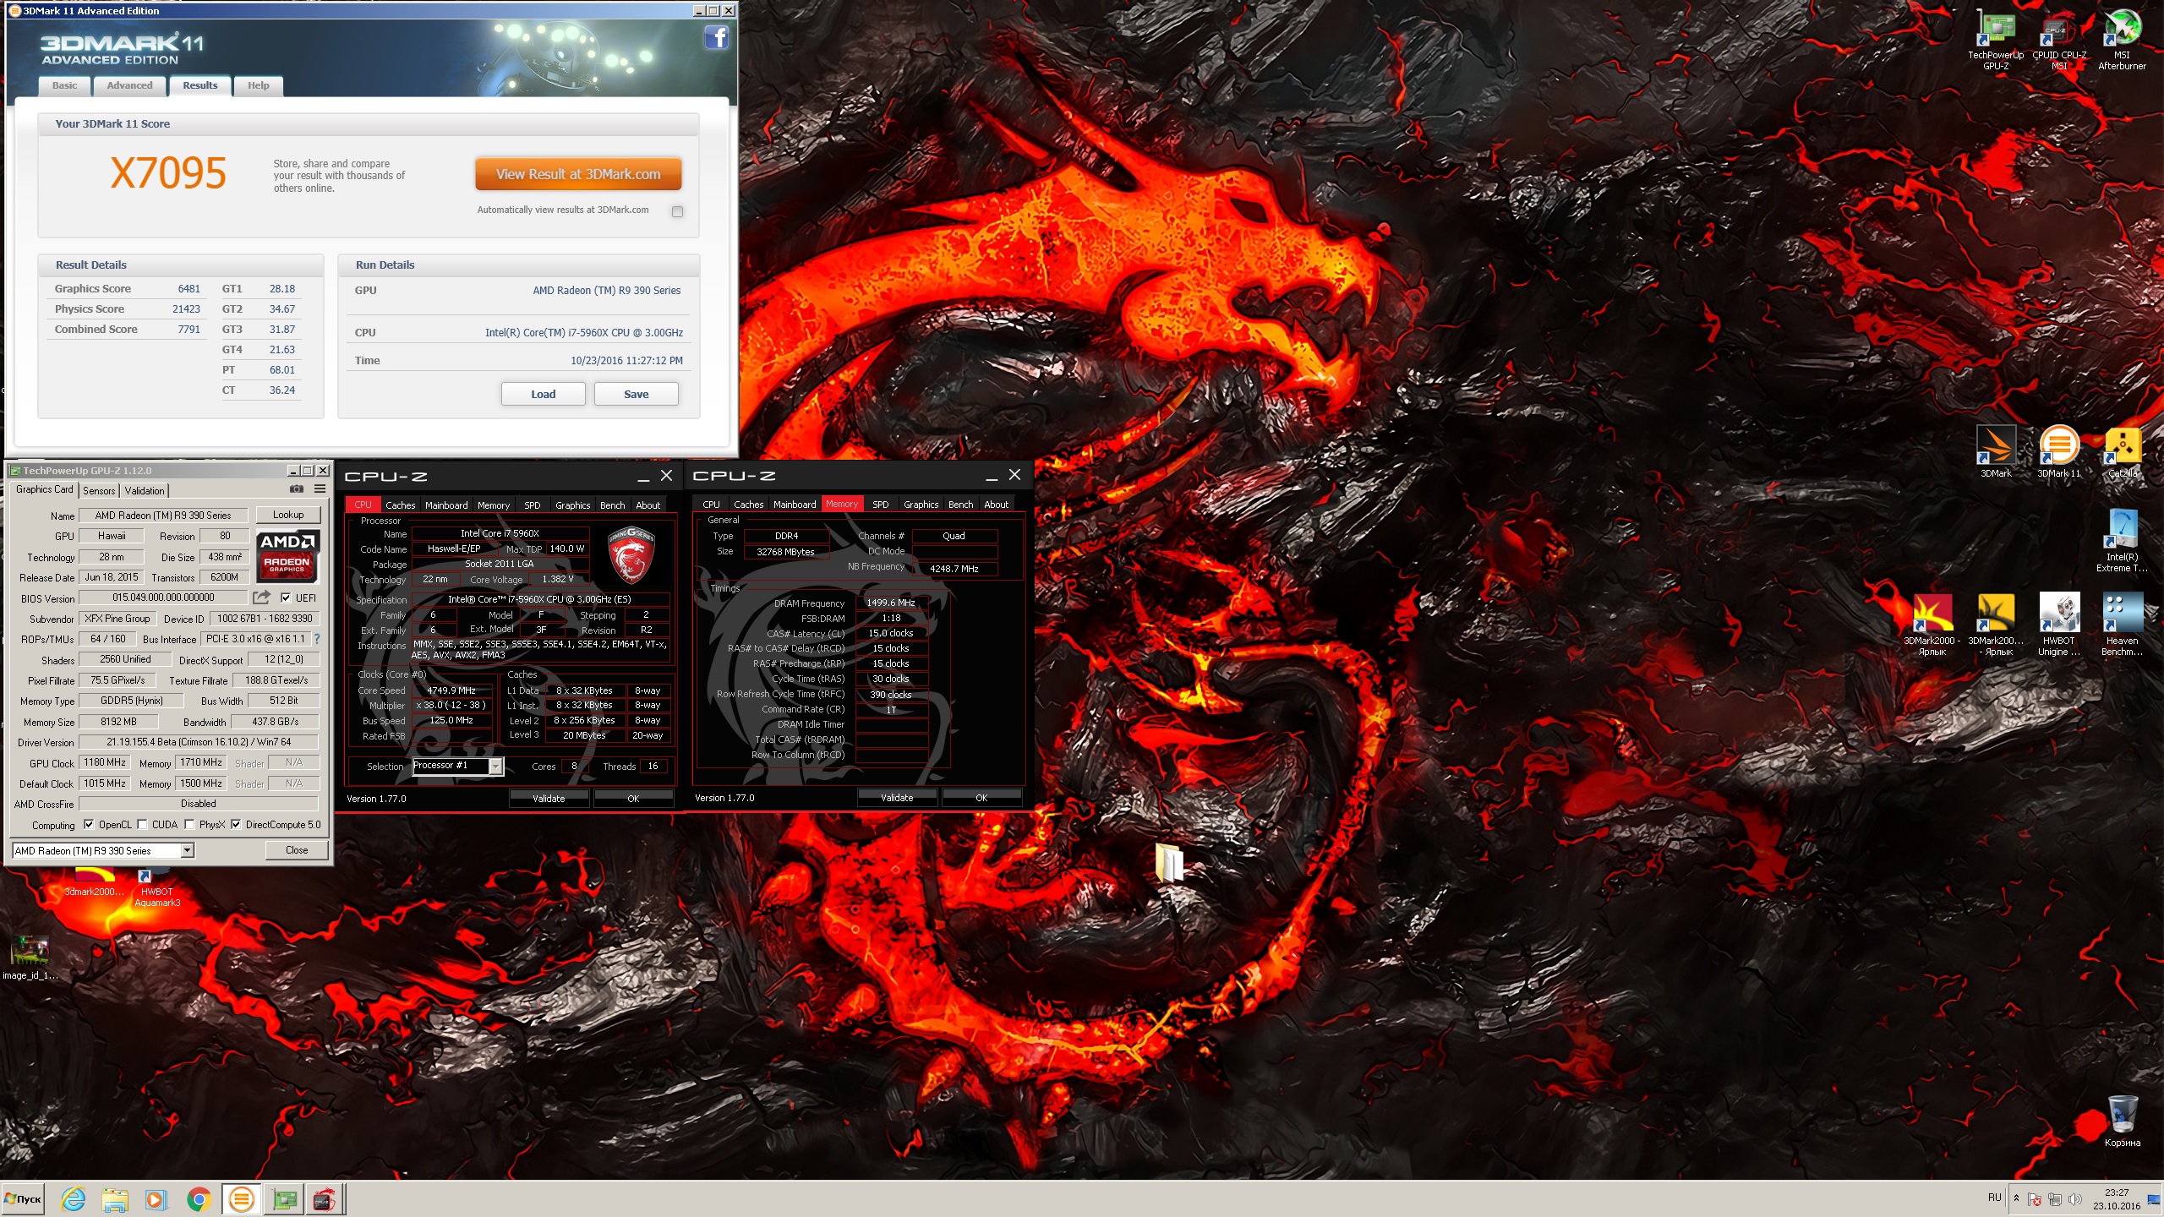Expand GPU selection dropdown in GPU-Z
Screen dimensions: 2164x1217
click(x=187, y=850)
